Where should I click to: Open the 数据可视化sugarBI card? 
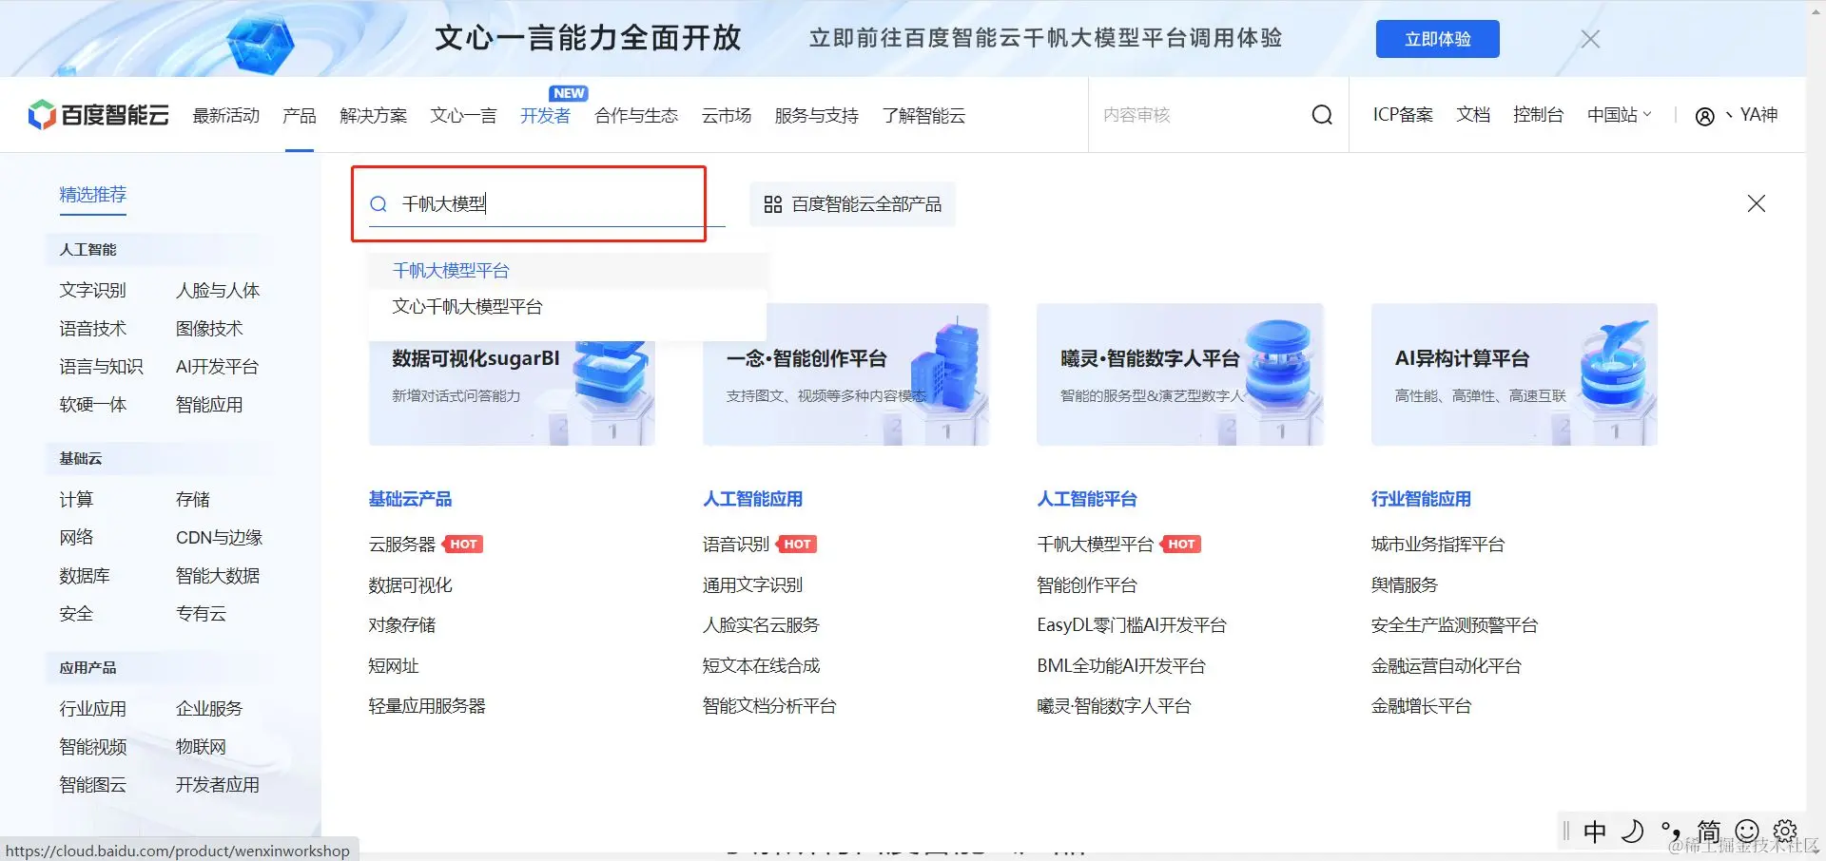[x=512, y=374]
